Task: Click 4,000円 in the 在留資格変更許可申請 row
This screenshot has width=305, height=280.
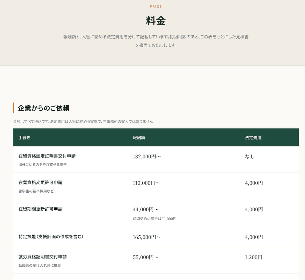Action: (254, 183)
